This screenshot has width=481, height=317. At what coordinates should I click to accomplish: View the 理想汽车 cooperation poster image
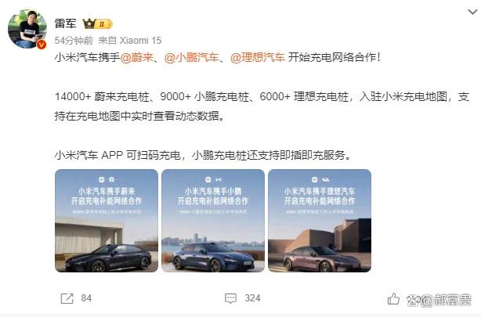[x=320, y=221]
